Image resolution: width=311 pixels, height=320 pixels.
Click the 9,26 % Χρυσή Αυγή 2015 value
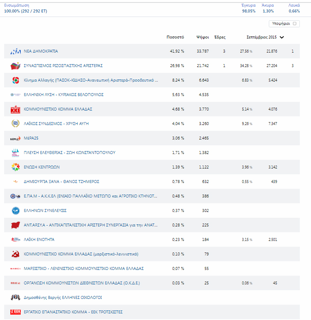tap(247, 124)
